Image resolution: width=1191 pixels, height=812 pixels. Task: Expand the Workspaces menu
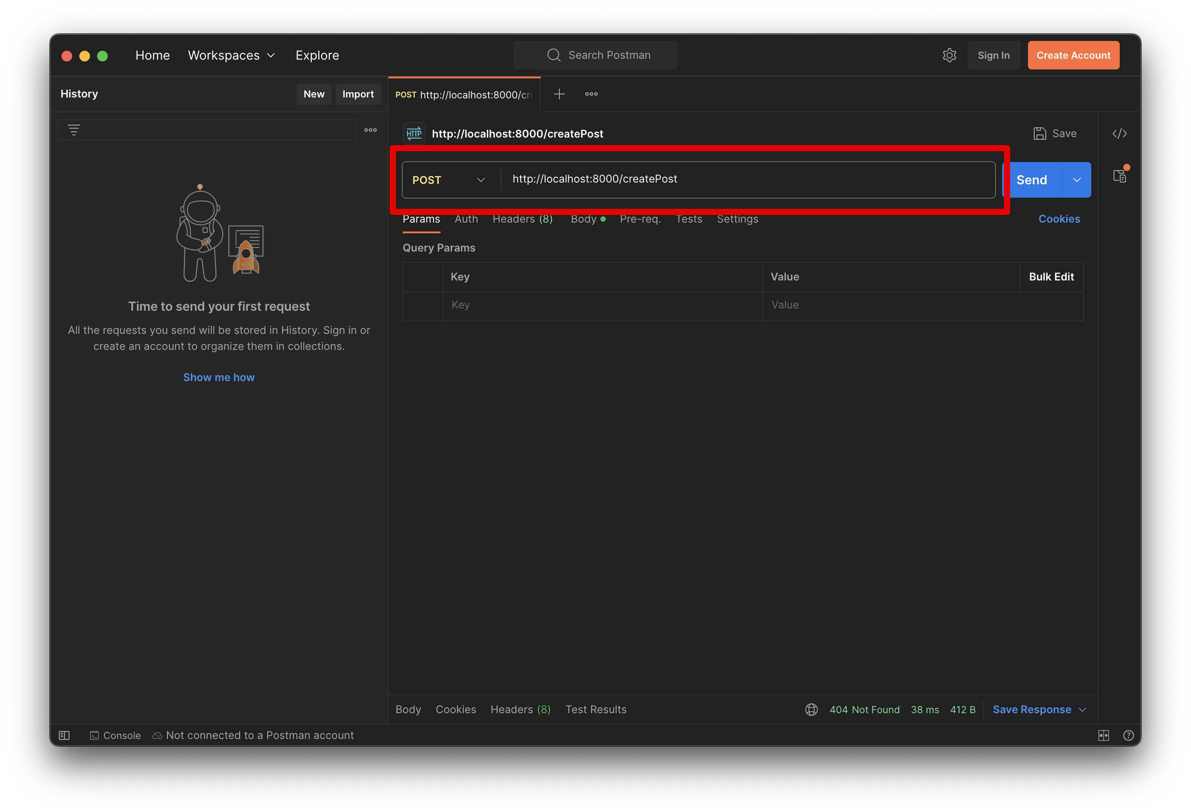(232, 55)
